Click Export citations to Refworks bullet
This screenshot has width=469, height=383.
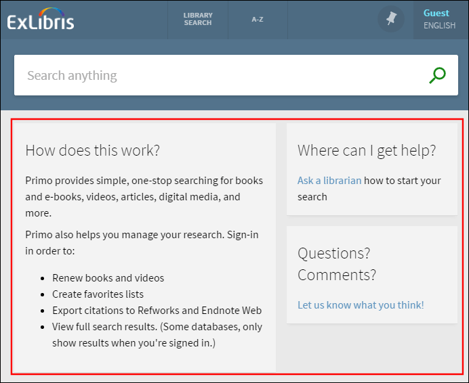click(157, 311)
